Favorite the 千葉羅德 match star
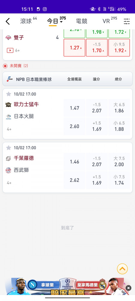 coord(9,147)
